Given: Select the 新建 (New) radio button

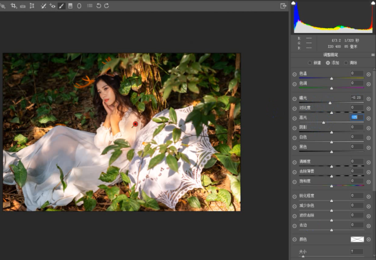Looking at the screenshot, I should [x=311, y=63].
